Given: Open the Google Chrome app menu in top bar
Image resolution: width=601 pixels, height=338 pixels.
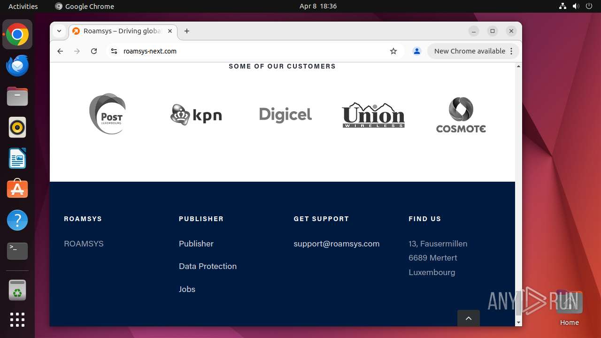Looking at the screenshot, I should (85, 6).
